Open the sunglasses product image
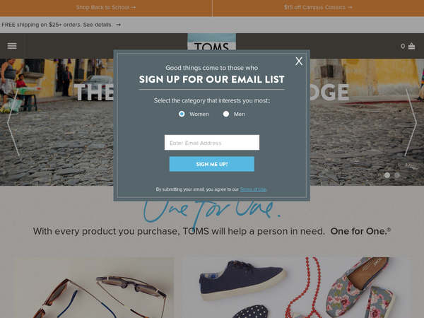Viewport: 424px width, 318px height. 94,288
